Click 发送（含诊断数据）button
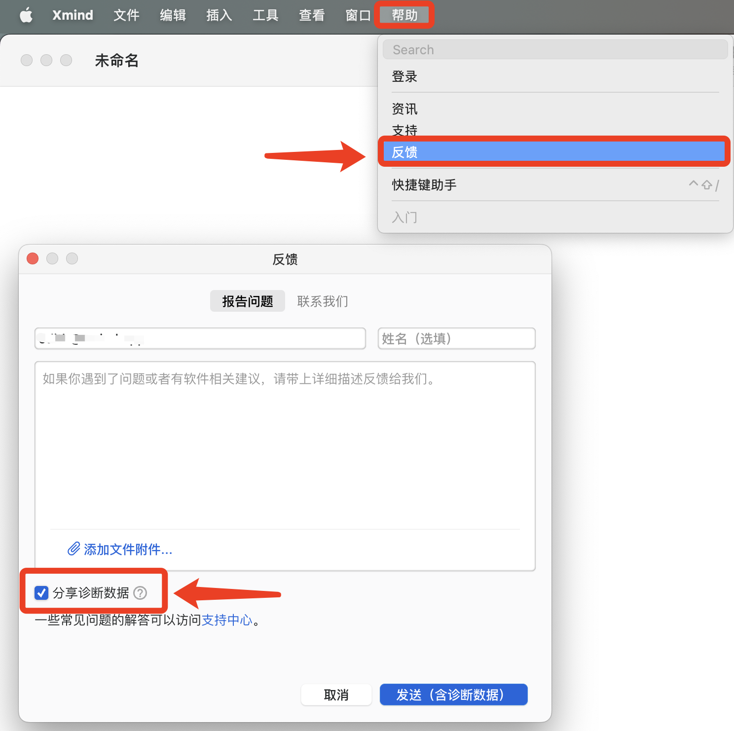734x731 pixels. [453, 694]
